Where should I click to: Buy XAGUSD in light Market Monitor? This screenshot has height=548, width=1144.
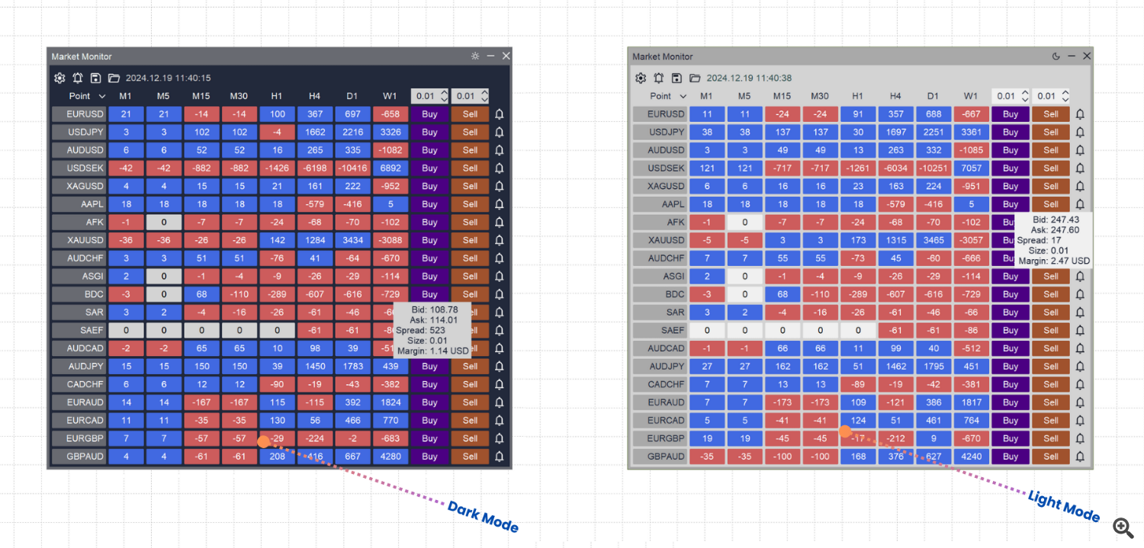pyautogui.click(x=1011, y=186)
